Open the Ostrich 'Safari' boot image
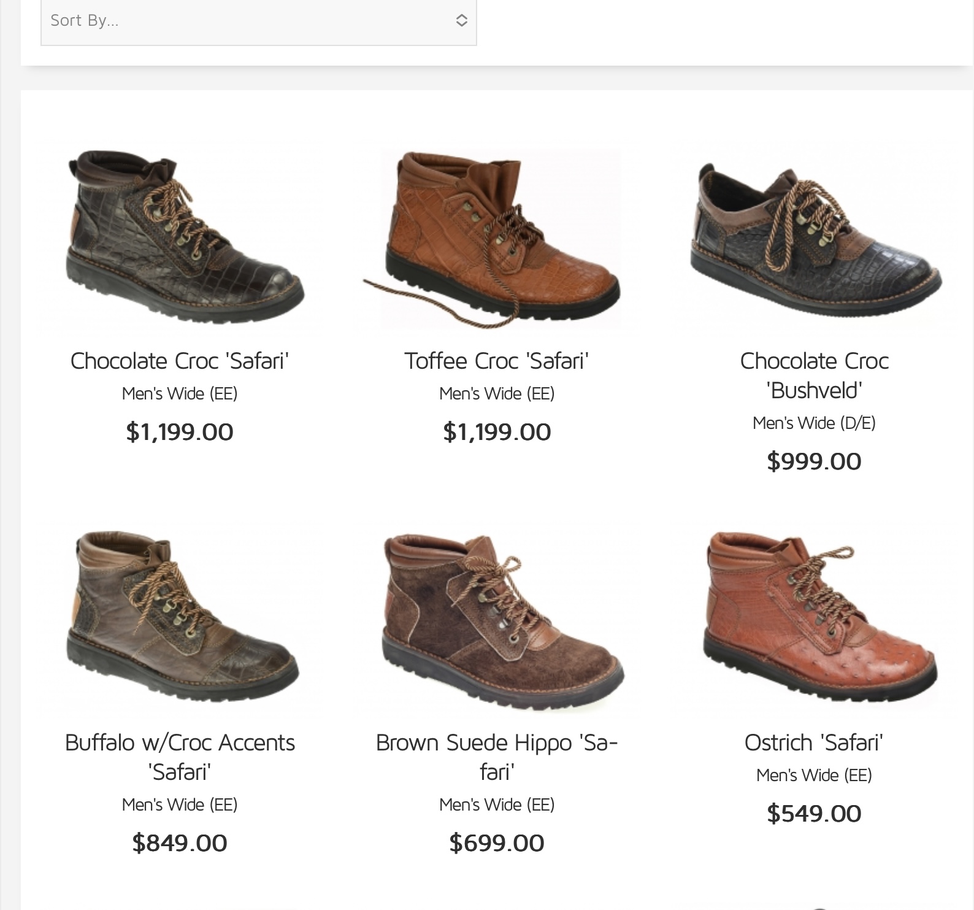Viewport: 974px width, 910px height. 814,620
